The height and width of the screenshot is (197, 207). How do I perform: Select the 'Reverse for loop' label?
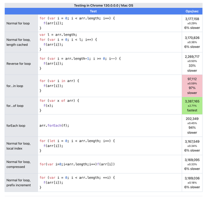point(19,64)
